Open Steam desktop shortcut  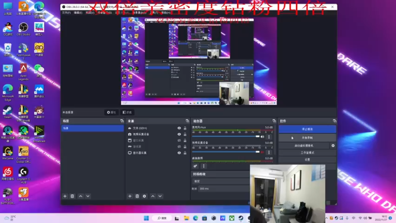point(7,112)
